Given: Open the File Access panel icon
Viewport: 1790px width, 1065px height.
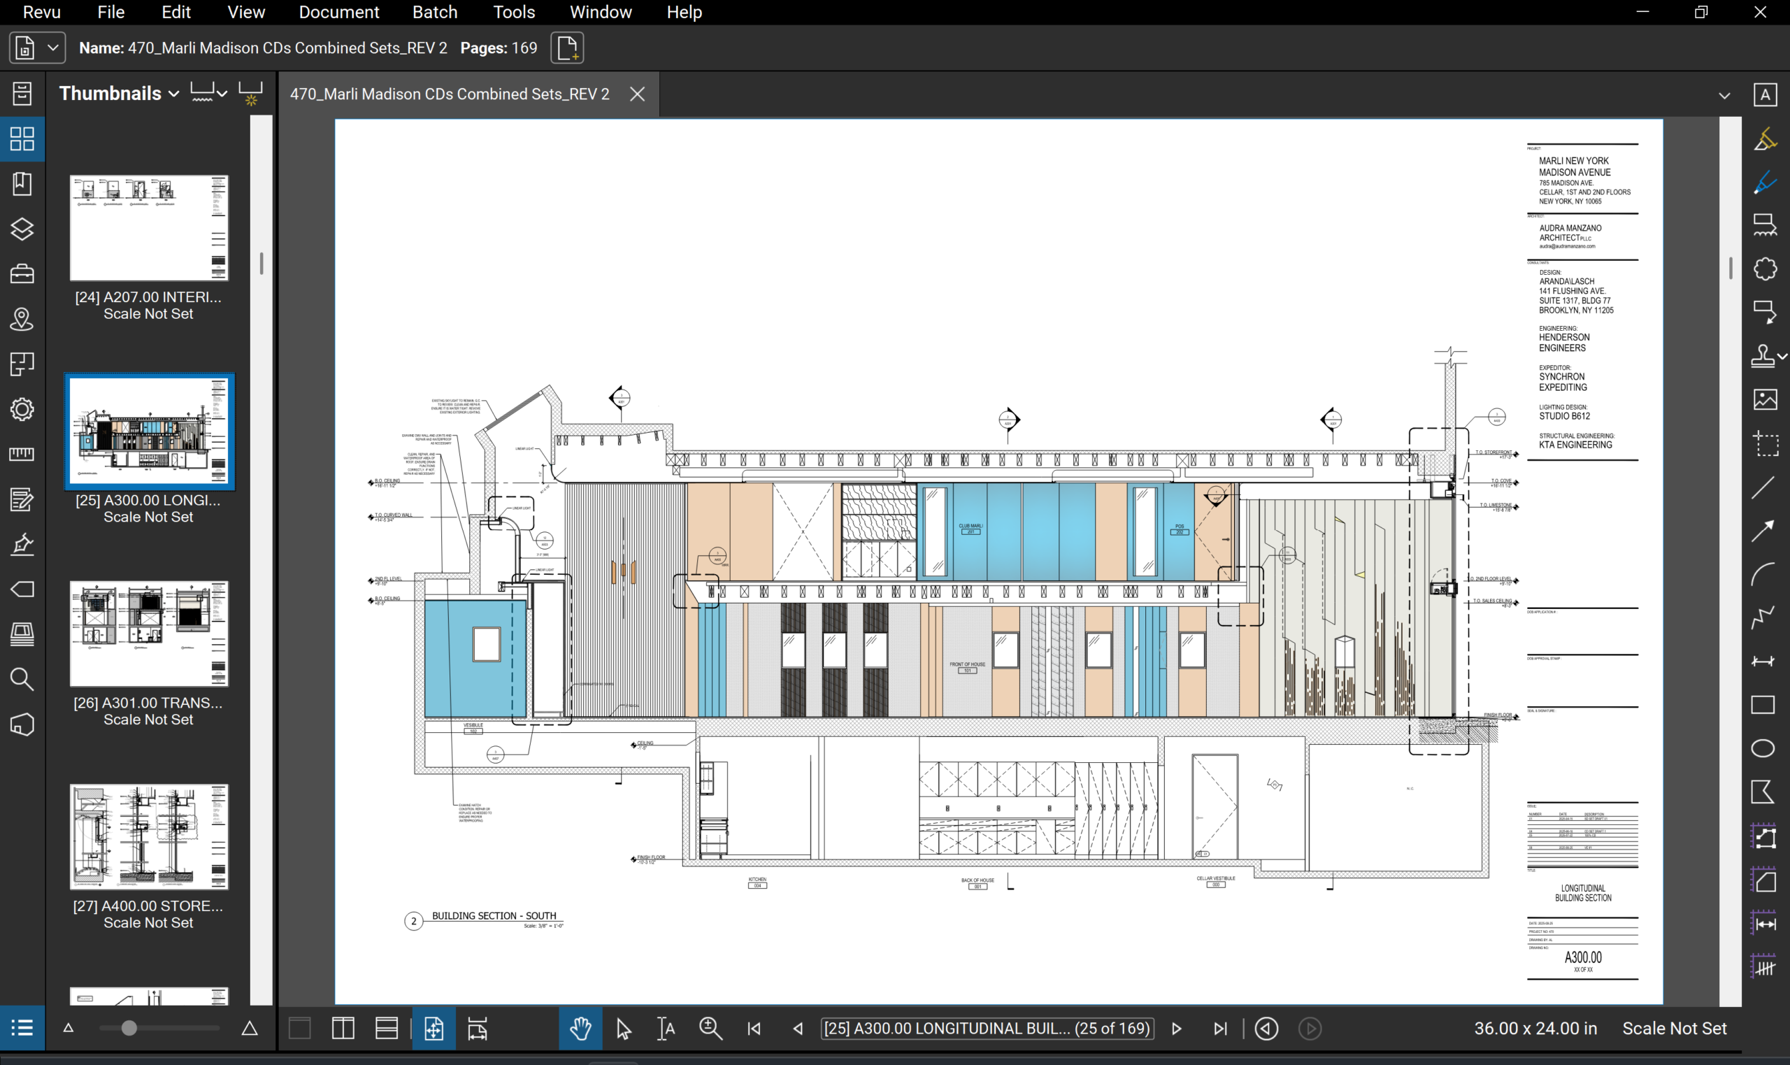Looking at the screenshot, I should [22, 93].
